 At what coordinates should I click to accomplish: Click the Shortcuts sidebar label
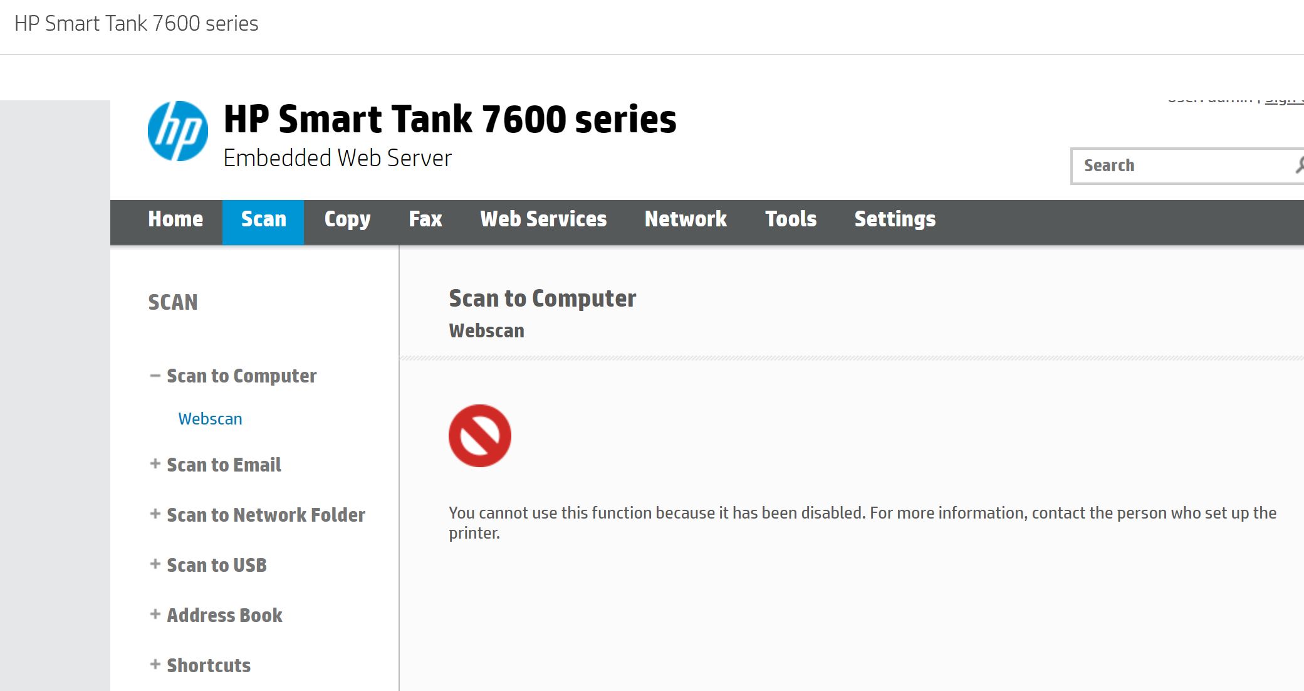209,665
